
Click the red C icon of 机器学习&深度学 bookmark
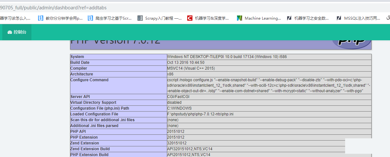(190, 18)
